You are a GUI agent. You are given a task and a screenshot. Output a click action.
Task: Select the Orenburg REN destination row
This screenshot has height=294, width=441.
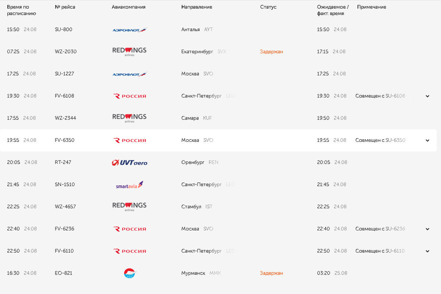coord(218,162)
